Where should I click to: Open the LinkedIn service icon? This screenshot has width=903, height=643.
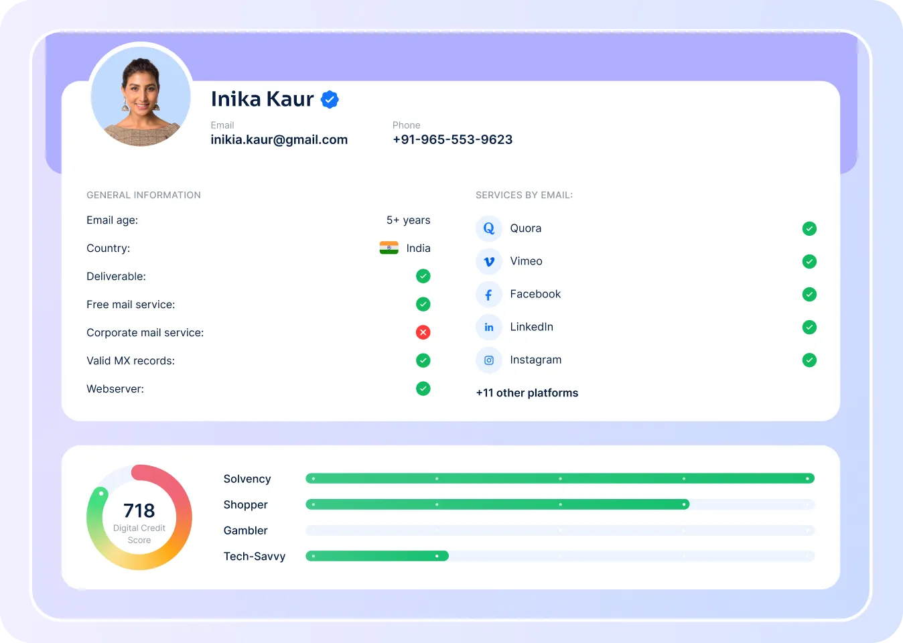click(x=489, y=327)
